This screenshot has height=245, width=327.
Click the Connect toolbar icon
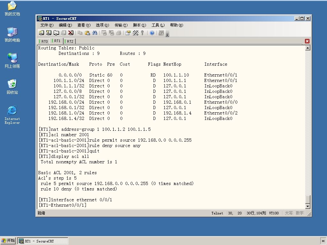click(x=41, y=33)
